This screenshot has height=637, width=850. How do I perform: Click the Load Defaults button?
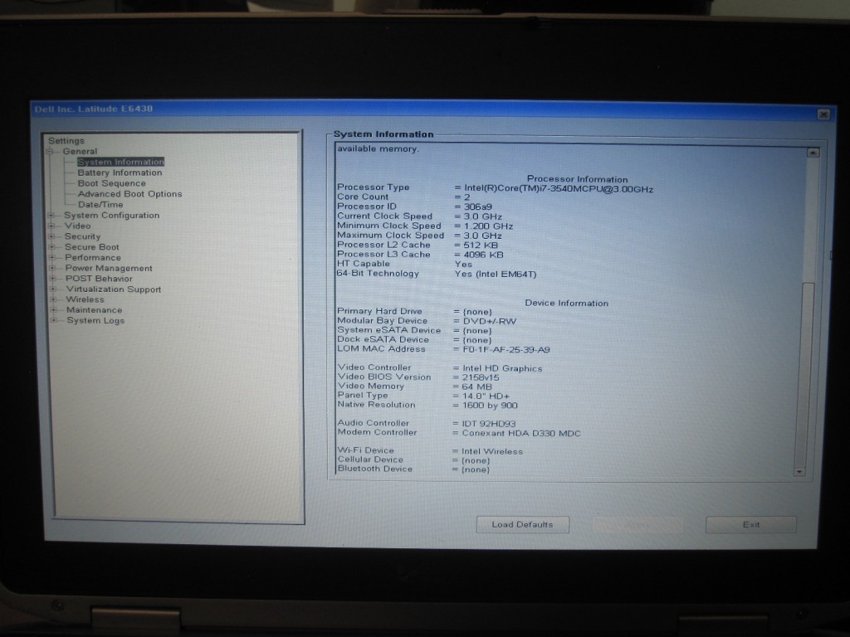point(523,524)
